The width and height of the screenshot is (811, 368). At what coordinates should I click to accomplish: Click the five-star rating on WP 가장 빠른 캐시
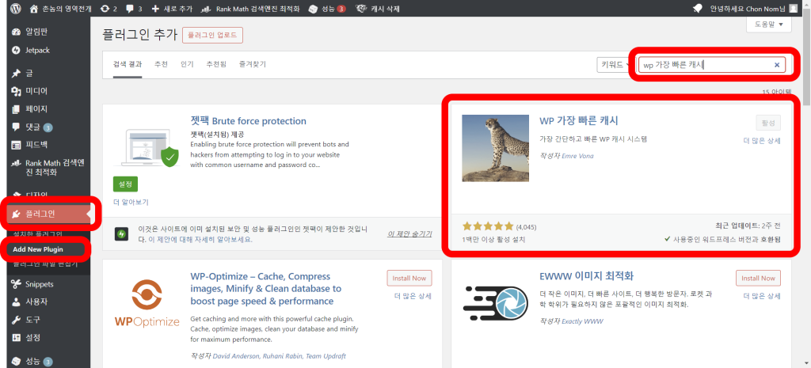[488, 226]
